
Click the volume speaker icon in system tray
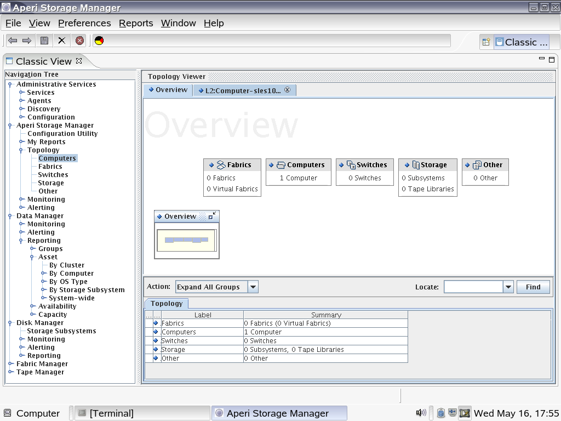(421, 413)
